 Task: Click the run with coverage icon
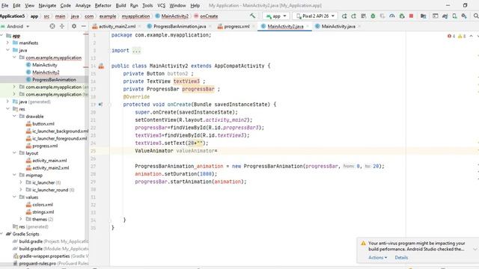pyautogui.click(x=382, y=16)
